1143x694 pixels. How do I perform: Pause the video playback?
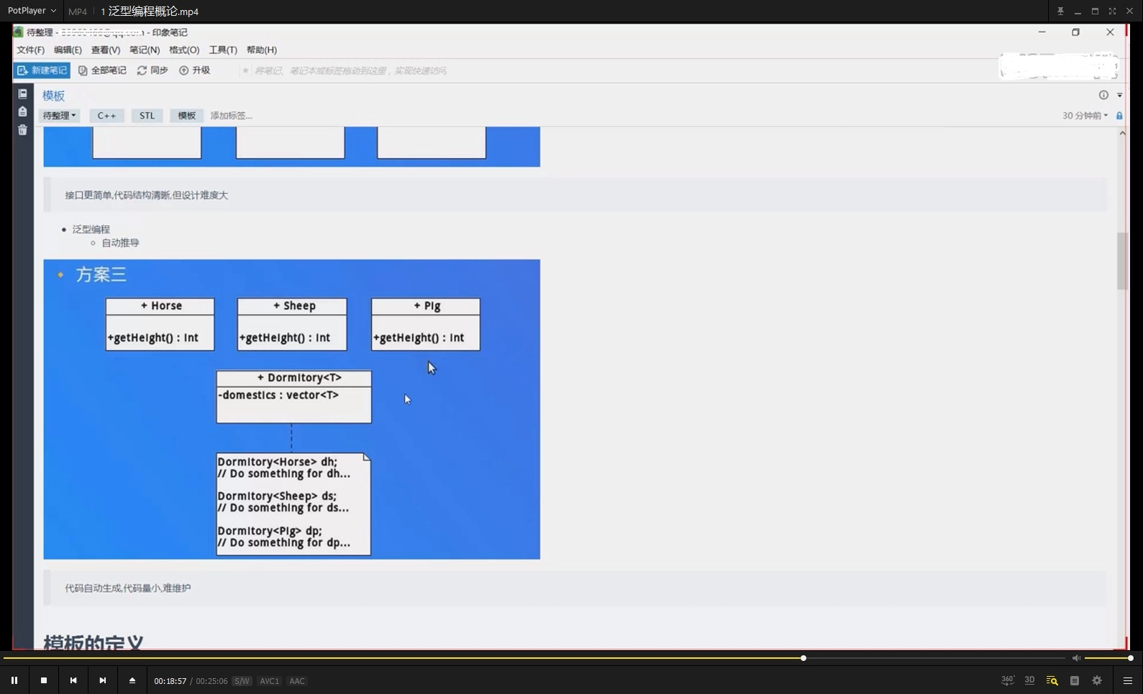[x=14, y=680]
